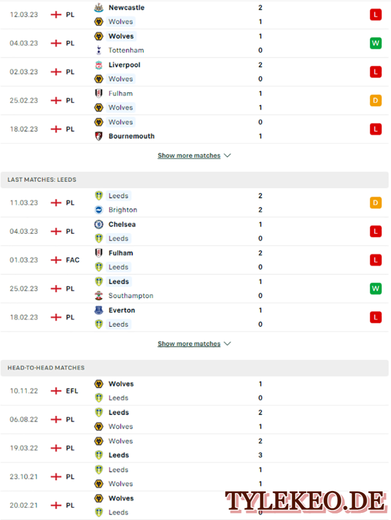The image size is (391, 520).
Task: Click the Chelsea club crest icon
Action: 99,224
